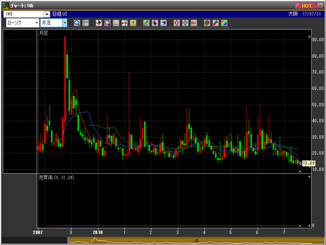Image resolution: width=326 pixels, height=245 pixels.
Task: Click the symbol code input field
Action: tap(24, 14)
